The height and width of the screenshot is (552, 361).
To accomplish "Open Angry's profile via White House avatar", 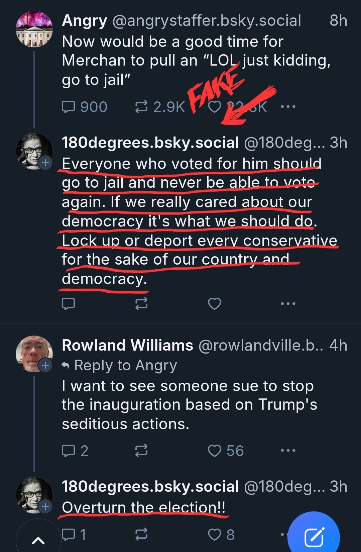I will point(34,29).
